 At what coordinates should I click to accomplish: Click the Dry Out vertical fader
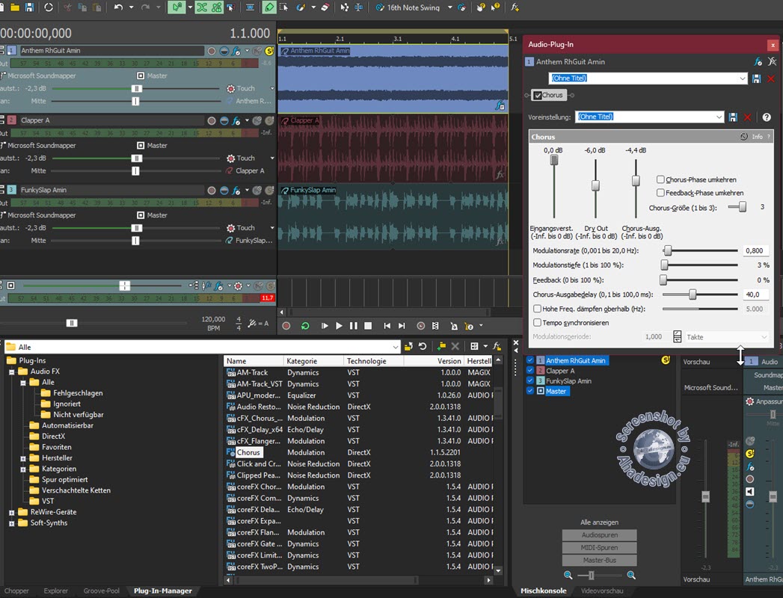[595, 185]
